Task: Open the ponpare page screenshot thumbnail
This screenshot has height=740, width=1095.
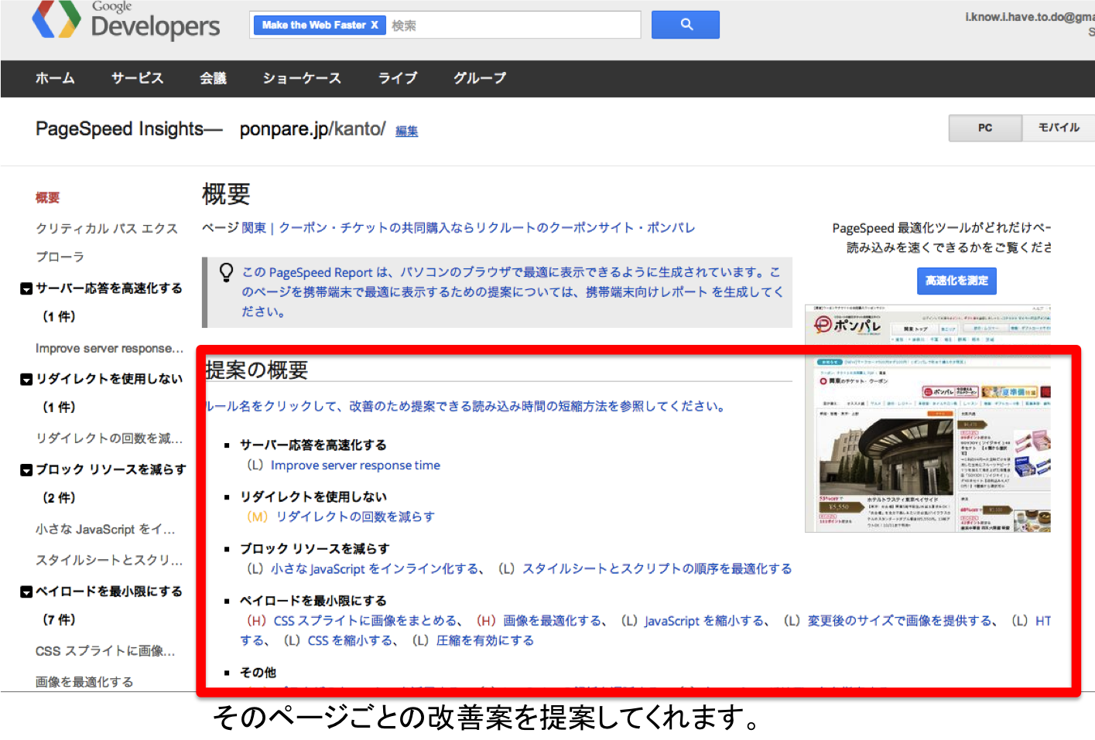Action: 928,418
